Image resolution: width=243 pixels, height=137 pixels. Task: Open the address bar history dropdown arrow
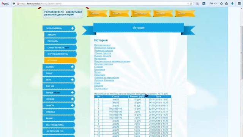click(188, 3)
